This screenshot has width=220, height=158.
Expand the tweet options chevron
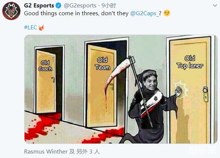pyautogui.click(x=215, y=6)
